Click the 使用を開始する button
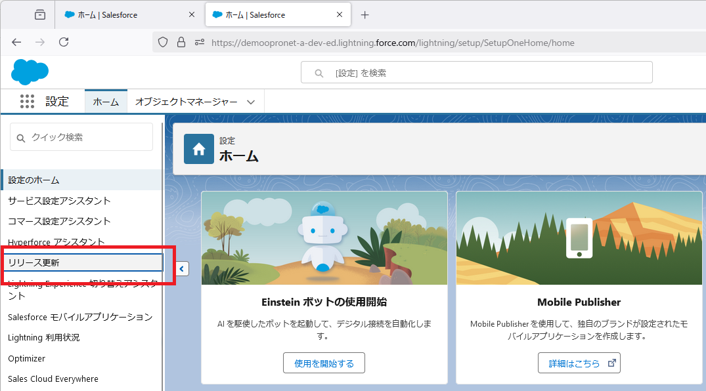Screen dimensions: 706x391 click(324, 363)
